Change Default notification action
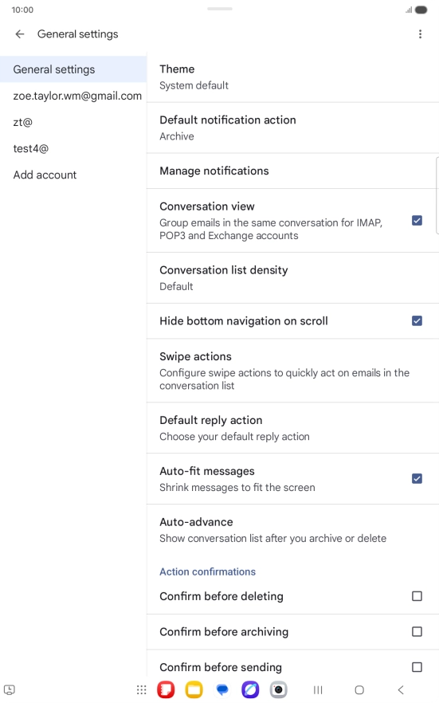This screenshot has height=703, width=439. click(292, 128)
